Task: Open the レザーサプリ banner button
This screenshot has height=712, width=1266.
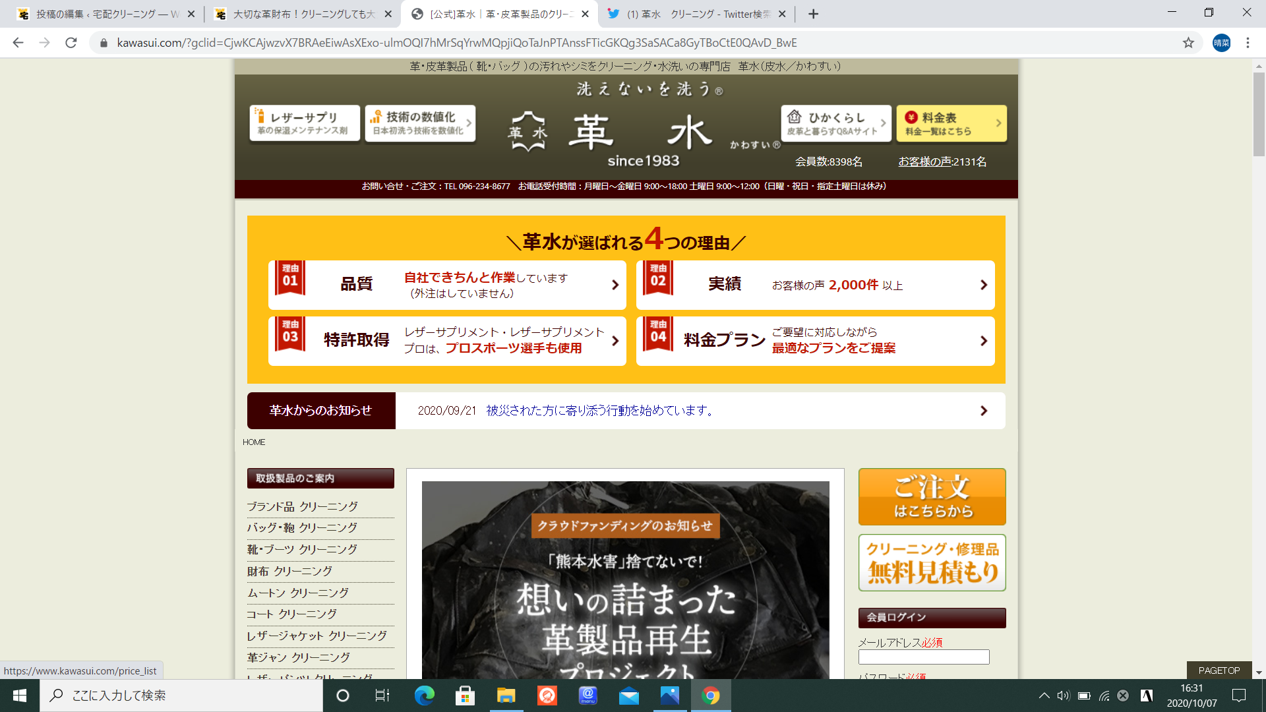Action: (x=305, y=123)
